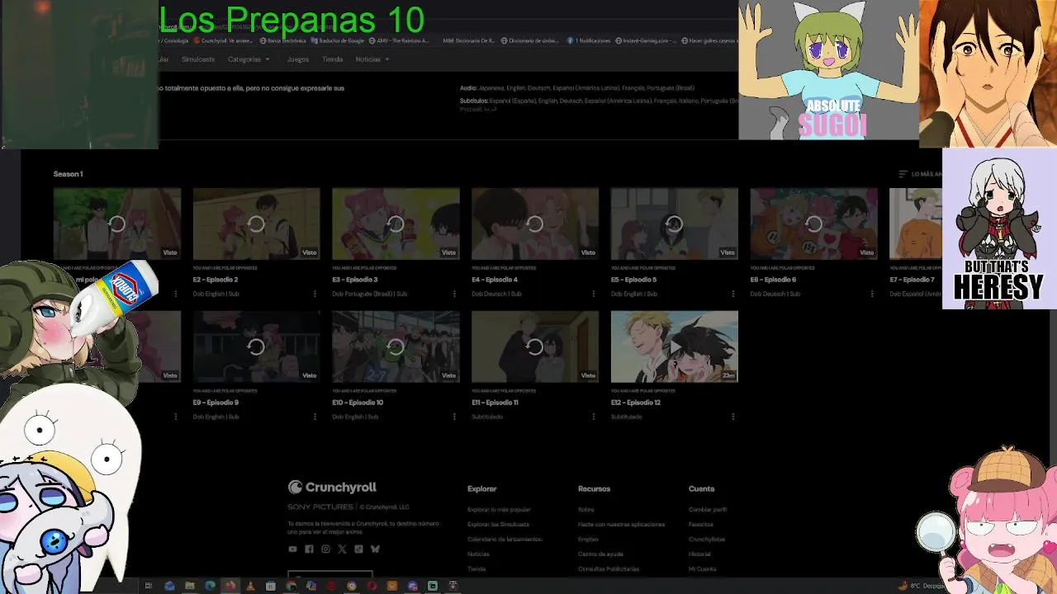Open the more-options dots for Episodio 10
This screenshot has height=594, width=1057.
click(x=454, y=417)
